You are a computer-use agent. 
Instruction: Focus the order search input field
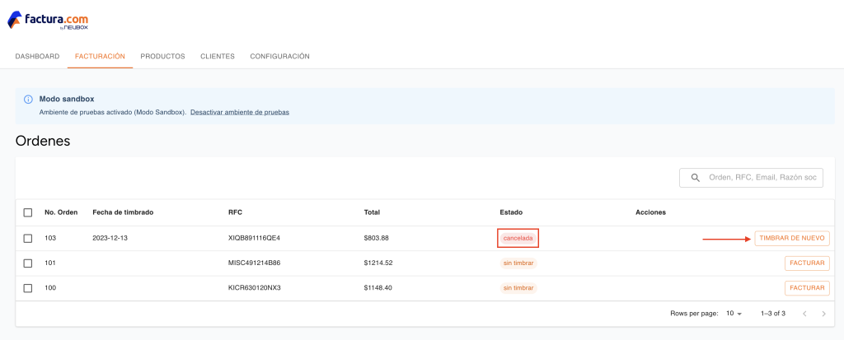(751, 178)
